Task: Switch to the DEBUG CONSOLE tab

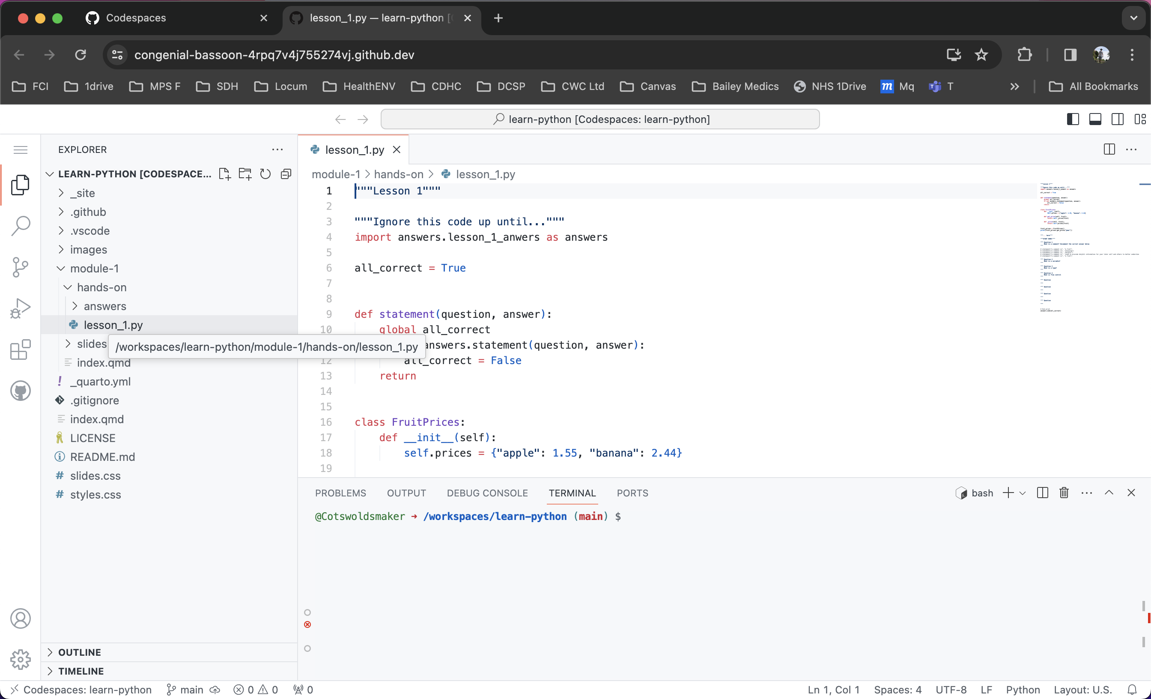Action: [487, 493]
